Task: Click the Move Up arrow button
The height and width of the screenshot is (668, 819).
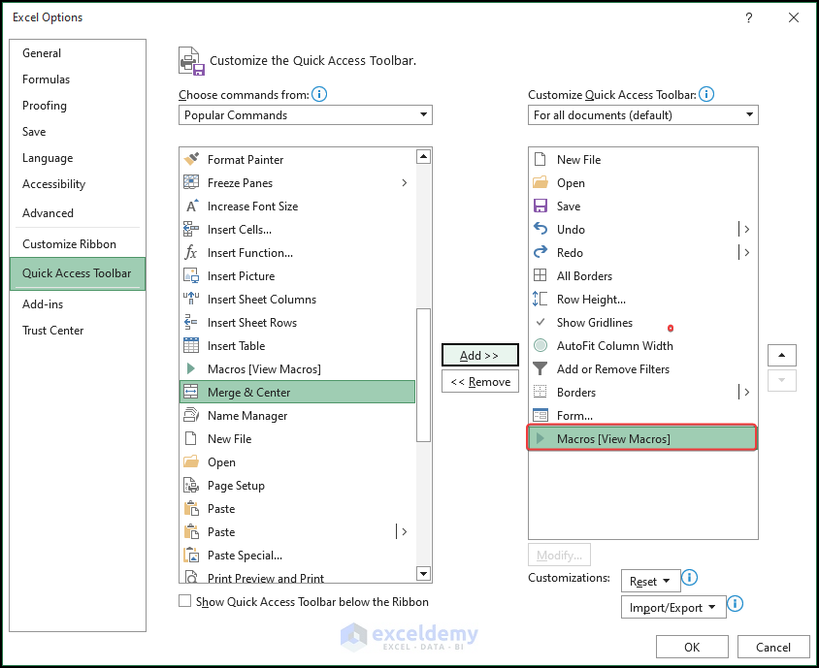Action: point(781,356)
